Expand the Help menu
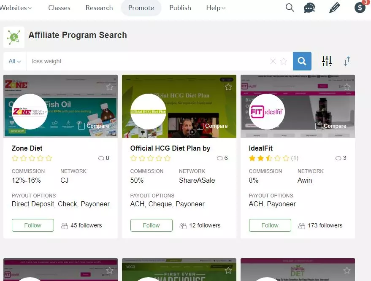 [216, 8]
